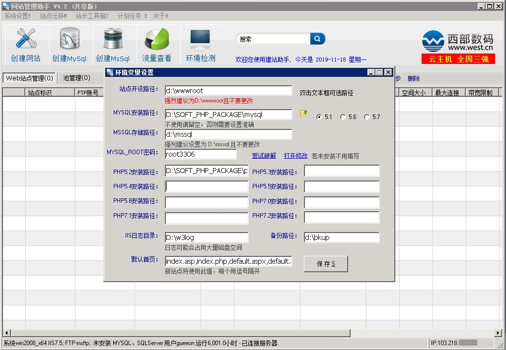Launch the 环境检测 environment check
The height and width of the screenshot is (350, 506).
pyautogui.click(x=201, y=45)
